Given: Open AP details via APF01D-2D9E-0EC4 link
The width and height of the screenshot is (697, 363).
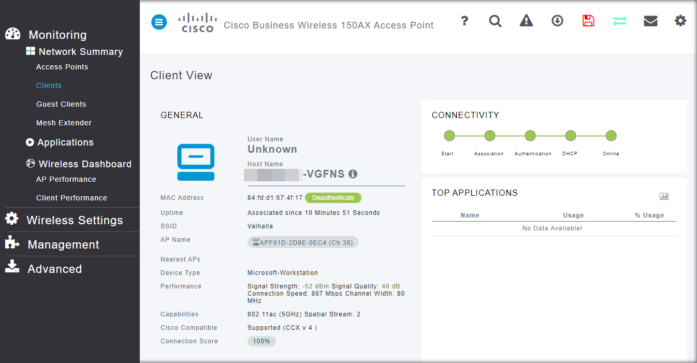Looking at the screenshot, I should 302,242.
